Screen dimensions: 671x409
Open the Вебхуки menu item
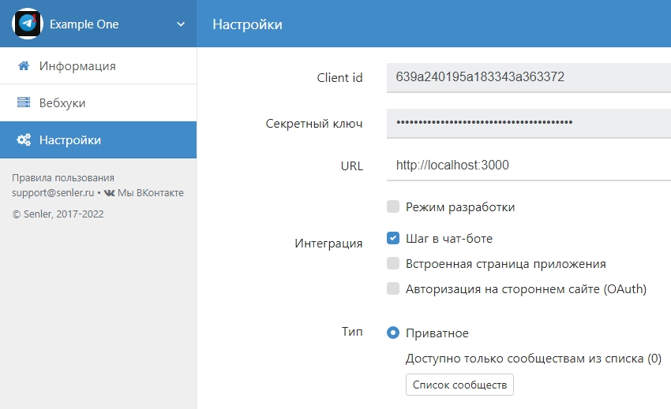coord(62,103)
